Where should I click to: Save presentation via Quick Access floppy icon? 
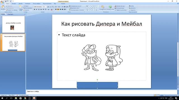click(x=6, y=1)
